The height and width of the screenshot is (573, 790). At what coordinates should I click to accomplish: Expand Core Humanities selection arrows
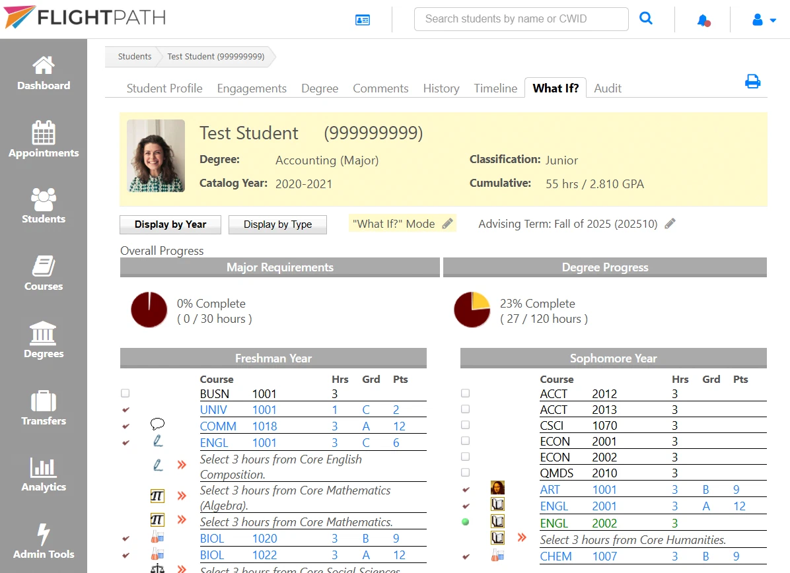coord(522,537)
